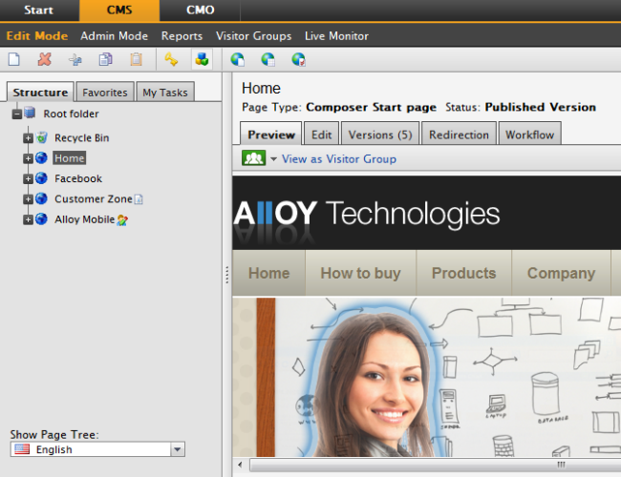This screenshot has height=477, width=621.
Task: Click the green Visitor Group people icon
Action: coord(254,158)
